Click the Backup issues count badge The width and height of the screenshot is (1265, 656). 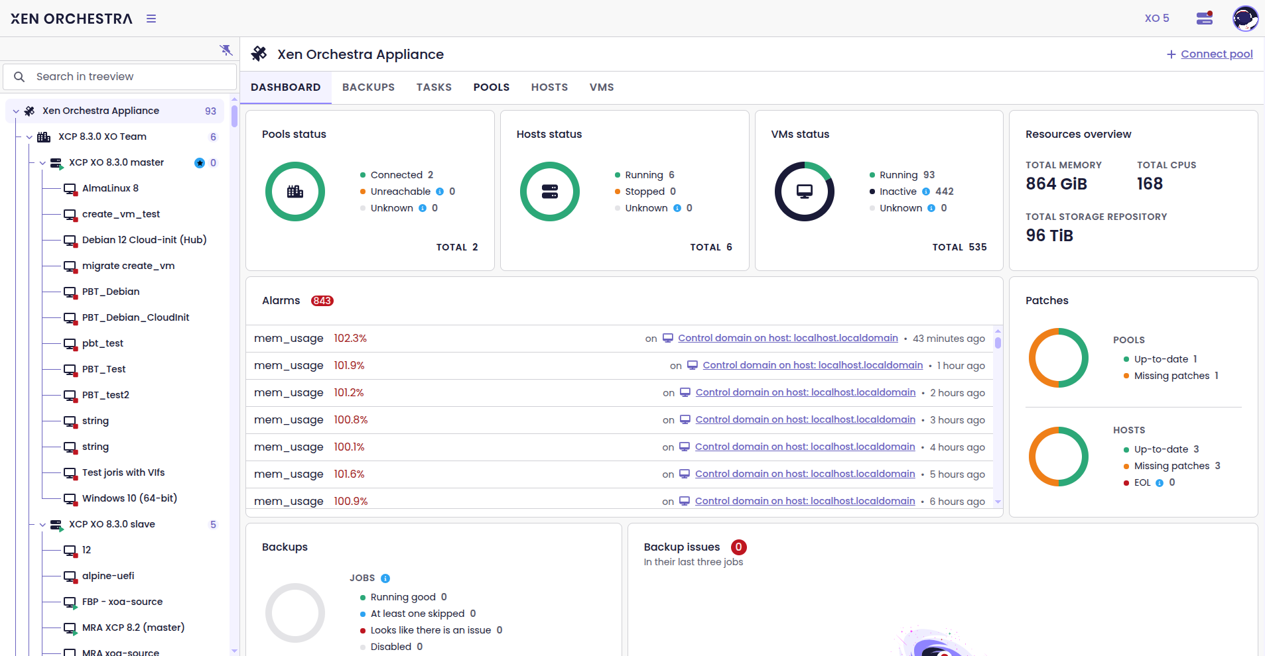point(738,547)
